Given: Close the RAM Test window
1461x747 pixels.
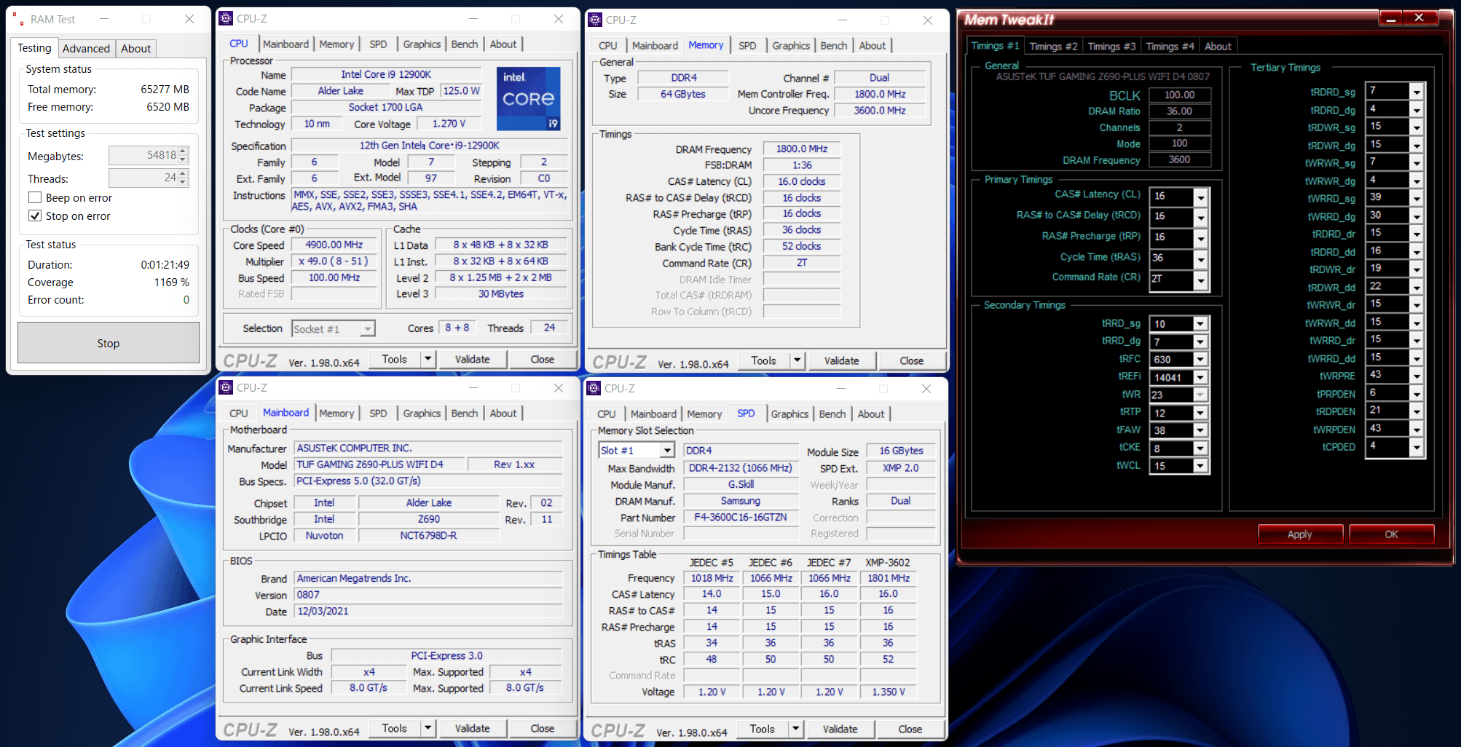Looking at the screenshot, I should point(189,20).
